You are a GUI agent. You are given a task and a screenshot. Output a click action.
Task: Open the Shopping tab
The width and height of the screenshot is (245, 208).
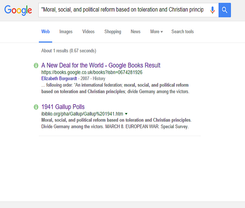pyautogui.click(x=113, y=32)
